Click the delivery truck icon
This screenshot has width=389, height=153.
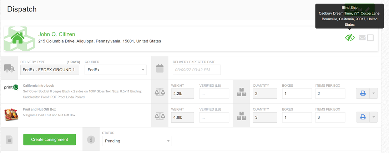pos(9,68)
